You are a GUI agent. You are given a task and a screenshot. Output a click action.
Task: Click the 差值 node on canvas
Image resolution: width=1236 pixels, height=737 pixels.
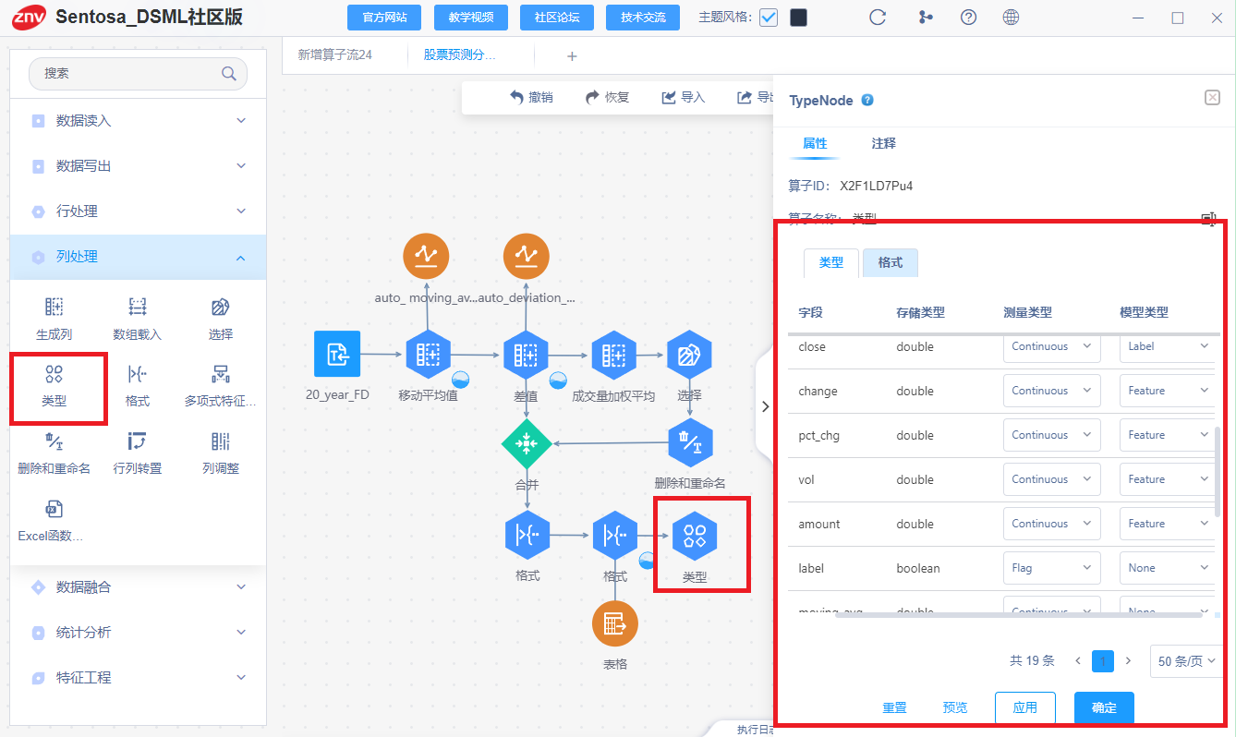pos(526,354)
